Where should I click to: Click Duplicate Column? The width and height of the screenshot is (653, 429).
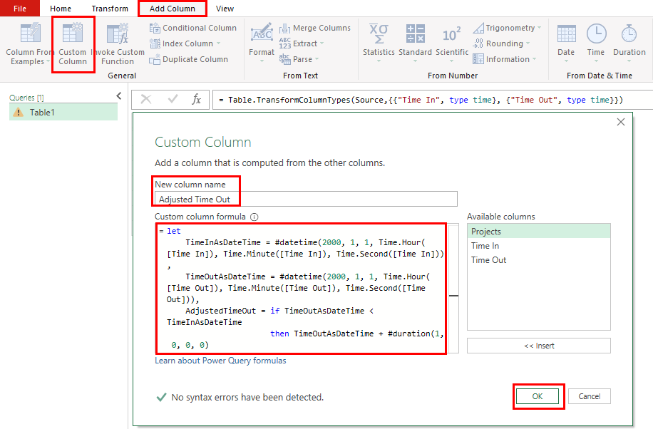189,59
